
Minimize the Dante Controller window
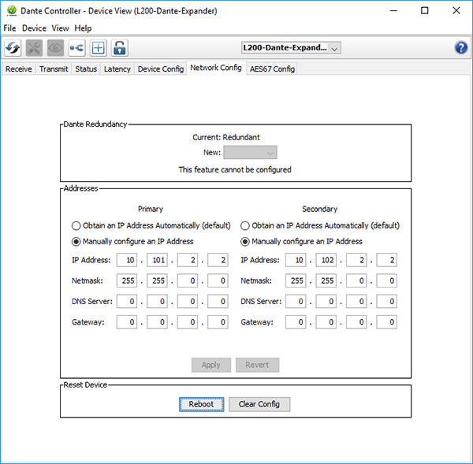click(x=393, y=10)
